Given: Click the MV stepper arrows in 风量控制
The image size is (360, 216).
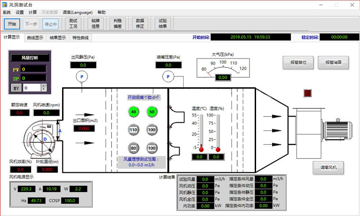Looking at the screenshot, I should point(44,88).
